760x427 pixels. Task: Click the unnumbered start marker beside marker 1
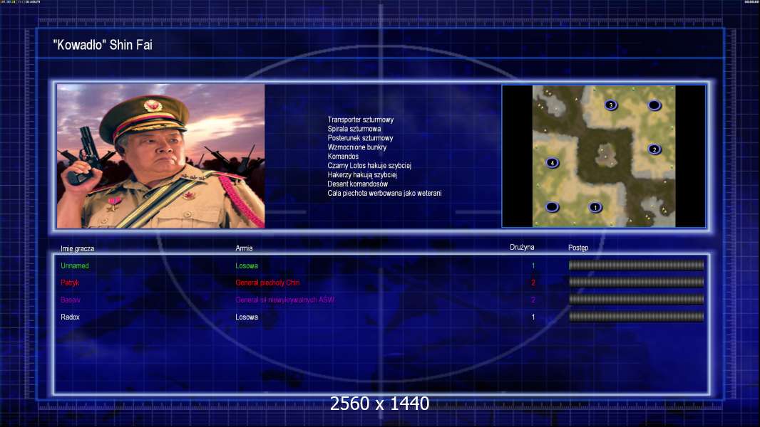(552, 208)
